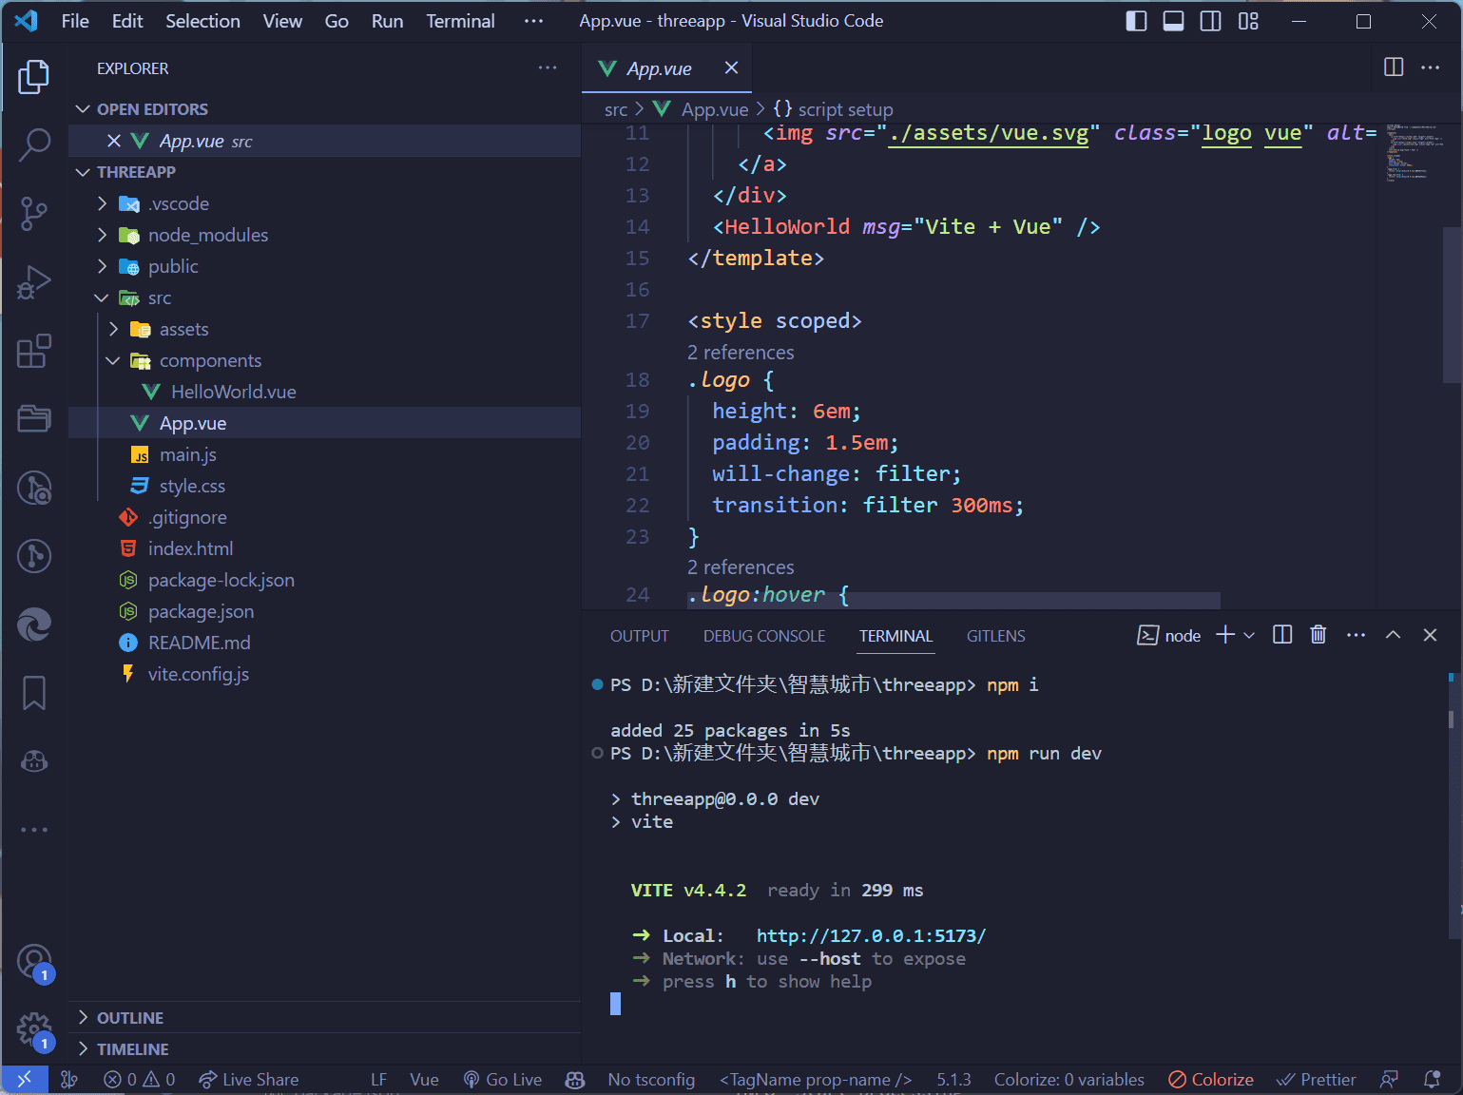Maximize the panel size
Image resolution: width=1463 pixels, height=1095 pixels.
pyautogui.click(x=1393, y=635)
